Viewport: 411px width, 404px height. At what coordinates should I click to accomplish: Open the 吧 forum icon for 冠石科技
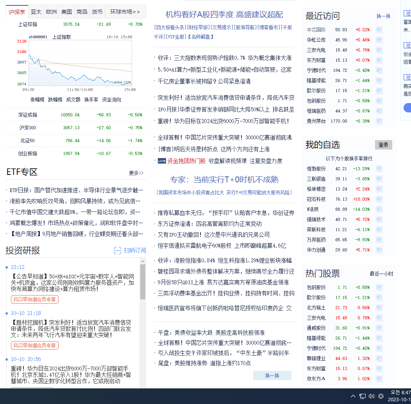[379, 199]
